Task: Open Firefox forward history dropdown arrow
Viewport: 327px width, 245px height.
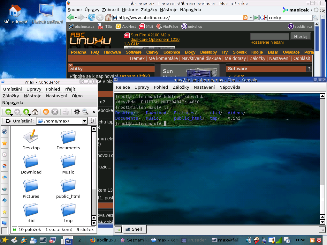Action: click(x=86, y=18)
